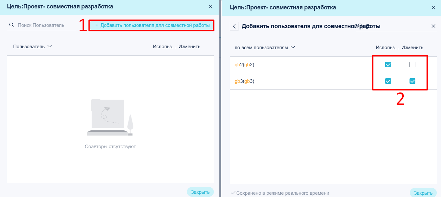The height and width of the screenshot is (197, 441).
Task: Disable the Изменить checkbox for gb3
Action: (412, 81)
